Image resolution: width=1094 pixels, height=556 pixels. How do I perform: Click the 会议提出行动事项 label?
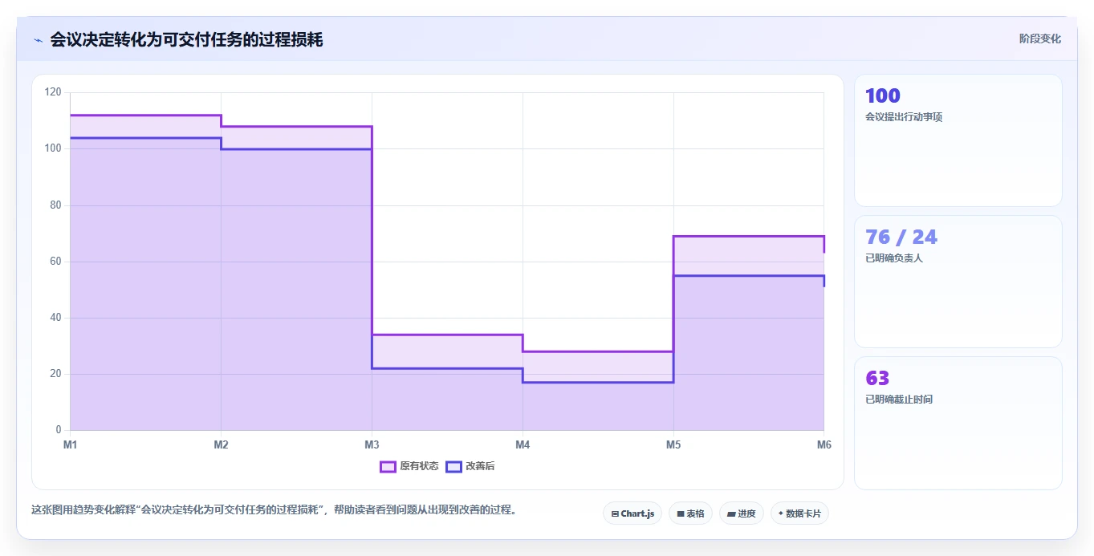904,117
